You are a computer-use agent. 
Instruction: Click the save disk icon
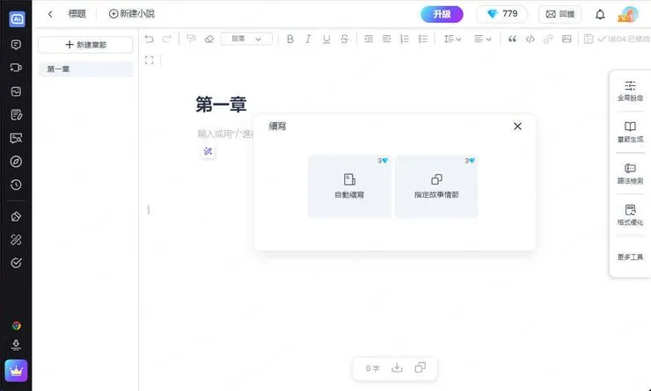588,39
